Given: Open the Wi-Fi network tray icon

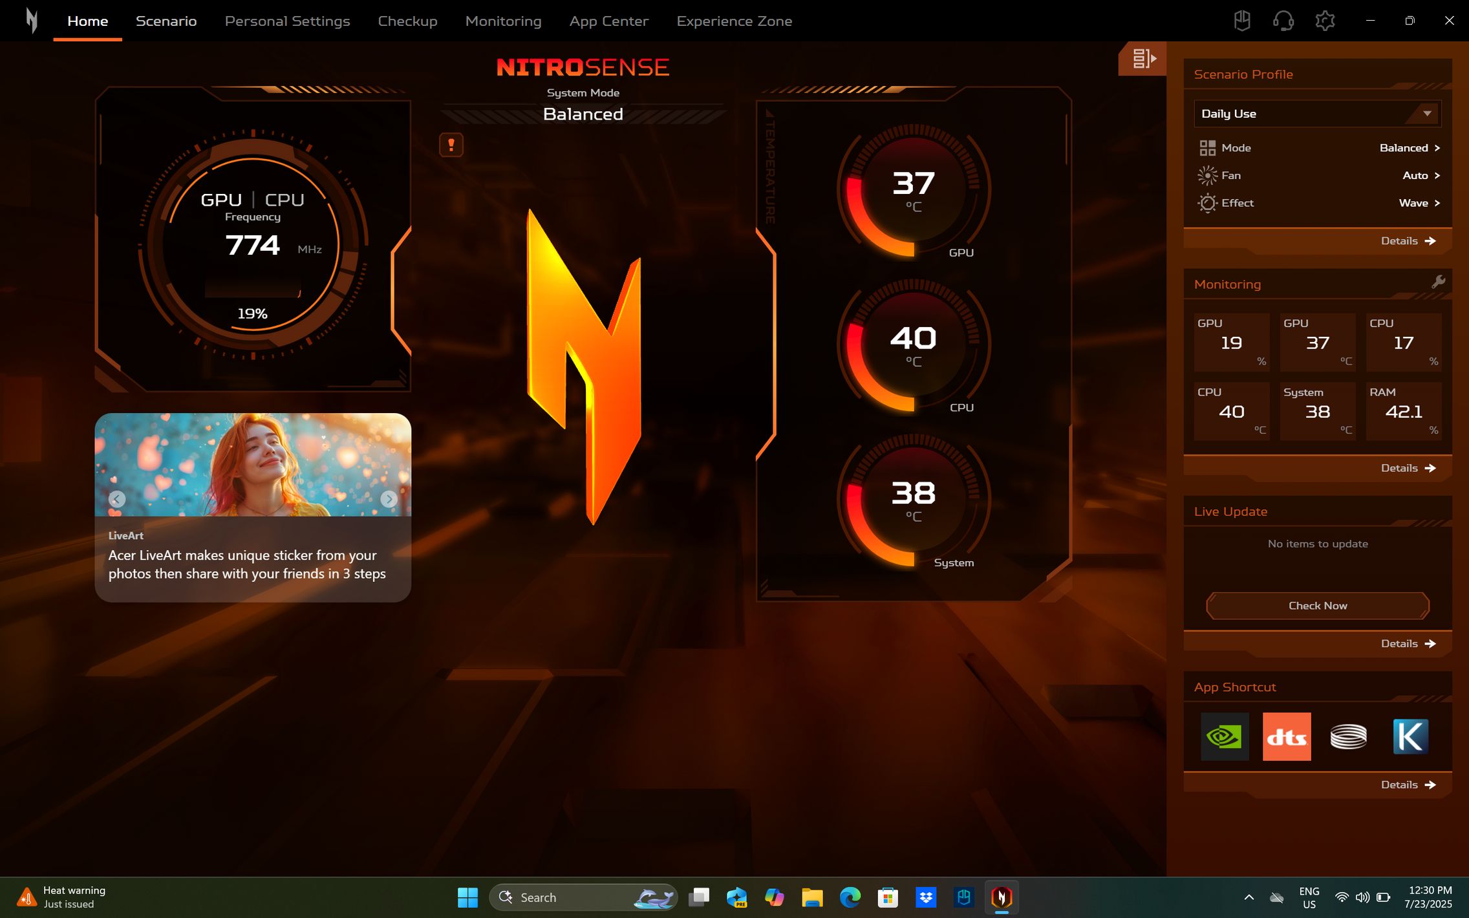Looking at the screenshot, I should point(1342,897).
